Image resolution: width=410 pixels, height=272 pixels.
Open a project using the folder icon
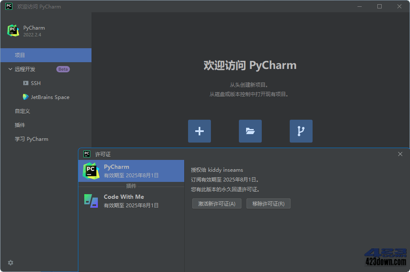[x=250, y=131]
